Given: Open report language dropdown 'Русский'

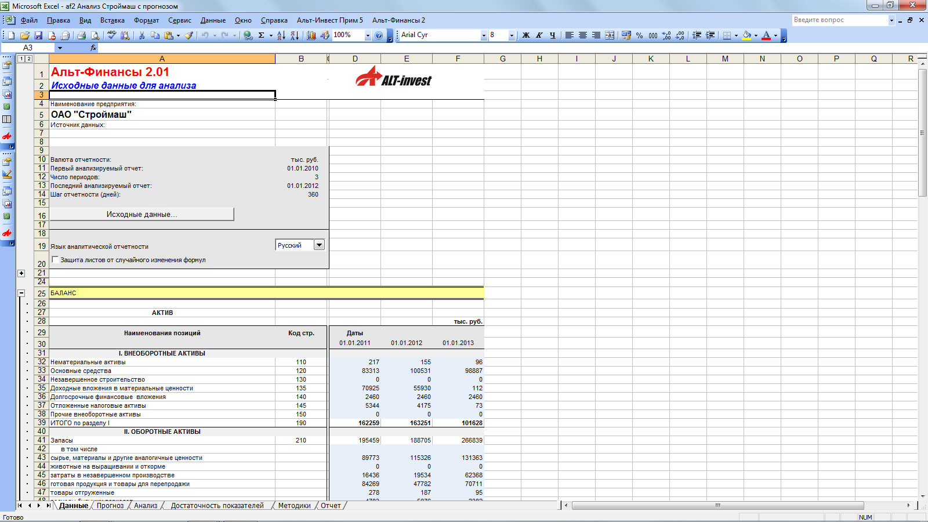Looking at the screenshot, I should 319,245.
